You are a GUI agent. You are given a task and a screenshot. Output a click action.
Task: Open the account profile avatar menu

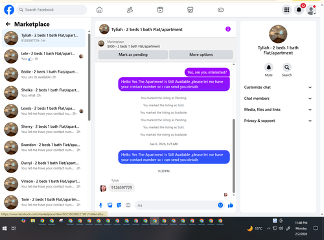pos(311,10)
